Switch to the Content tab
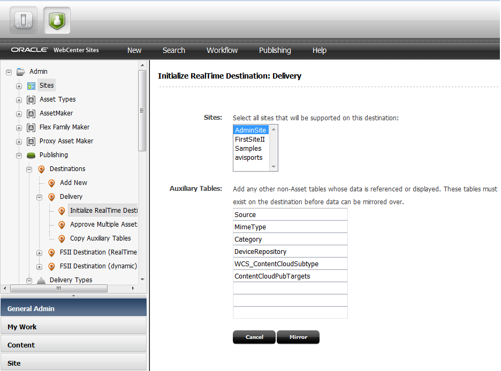 [73, 344]
